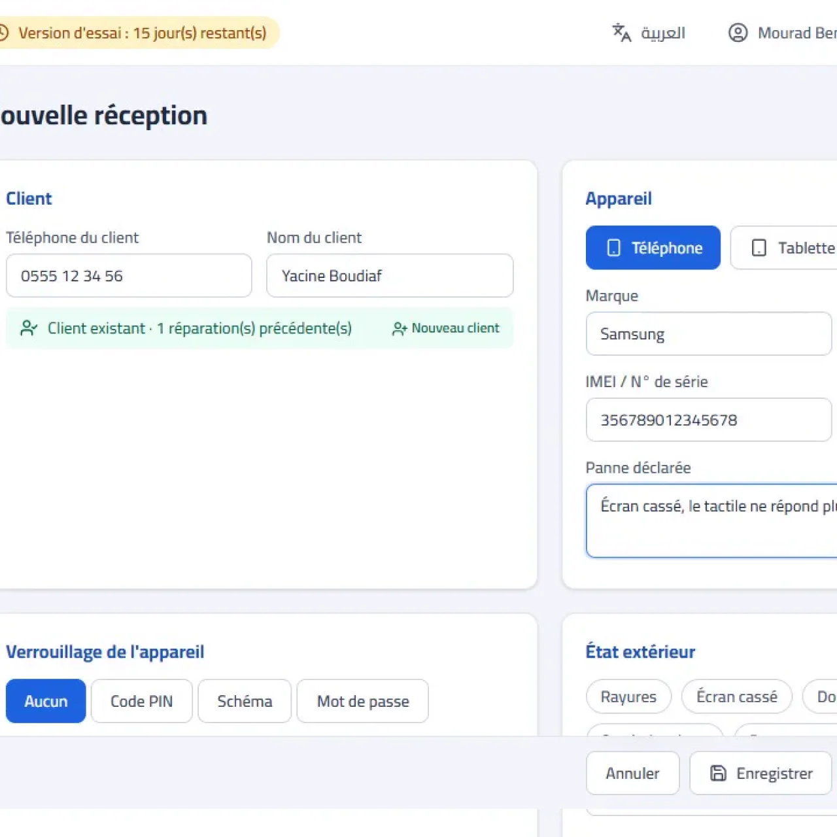
Task: Click the État extérieur heading
Action: [x=640, y=652]
